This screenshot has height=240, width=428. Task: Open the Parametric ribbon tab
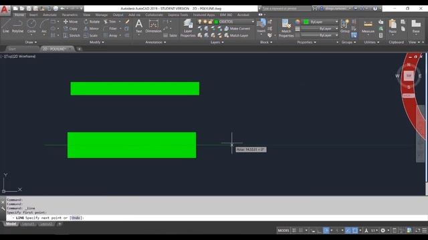click(x=70, y=15)
